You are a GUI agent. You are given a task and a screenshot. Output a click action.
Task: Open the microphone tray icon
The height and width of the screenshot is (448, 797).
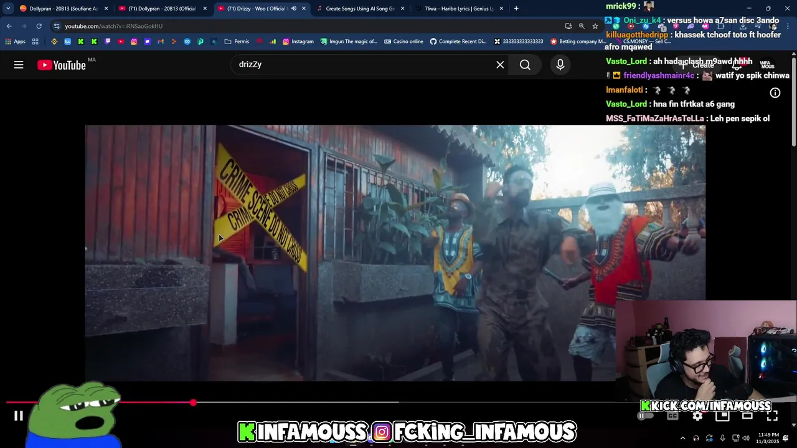click(722, 438)
